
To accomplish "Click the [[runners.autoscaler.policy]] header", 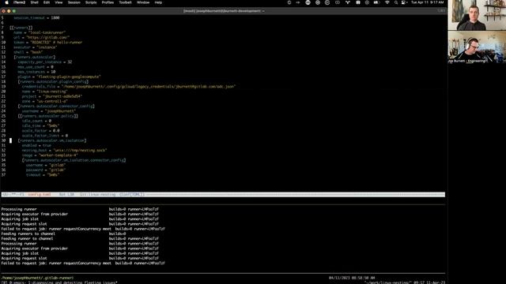I will pos(48,116).
